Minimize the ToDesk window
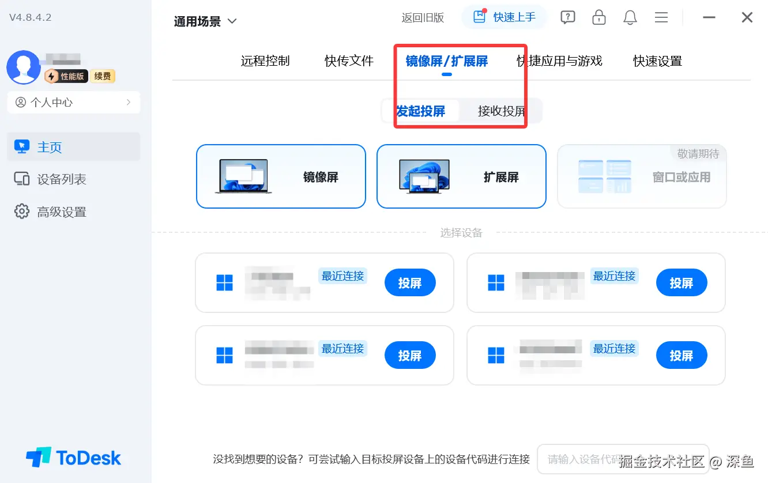Viewport: 768px width, 483px height. click(x=709, y=18)
